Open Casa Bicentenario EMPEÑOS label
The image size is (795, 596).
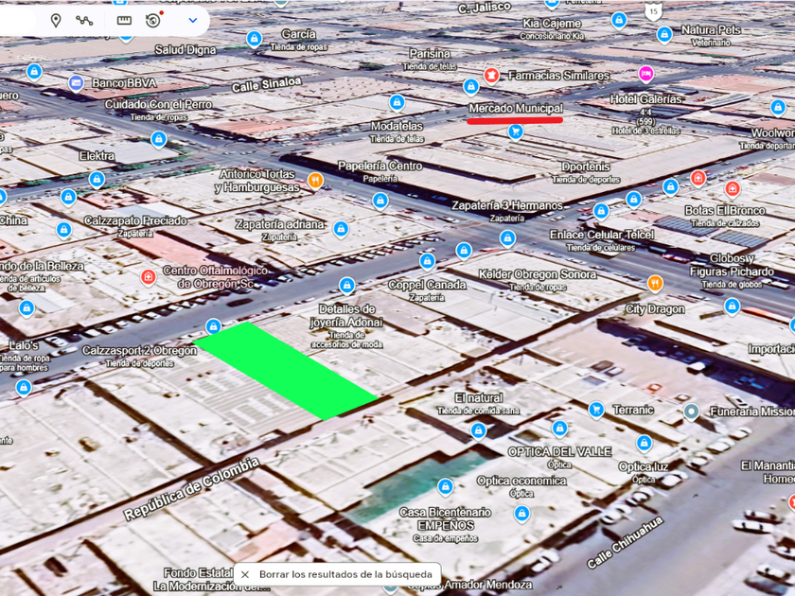coord(445,519)
